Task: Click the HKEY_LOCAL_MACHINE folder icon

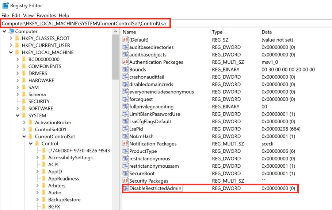Action: click(x=17, y=52)
